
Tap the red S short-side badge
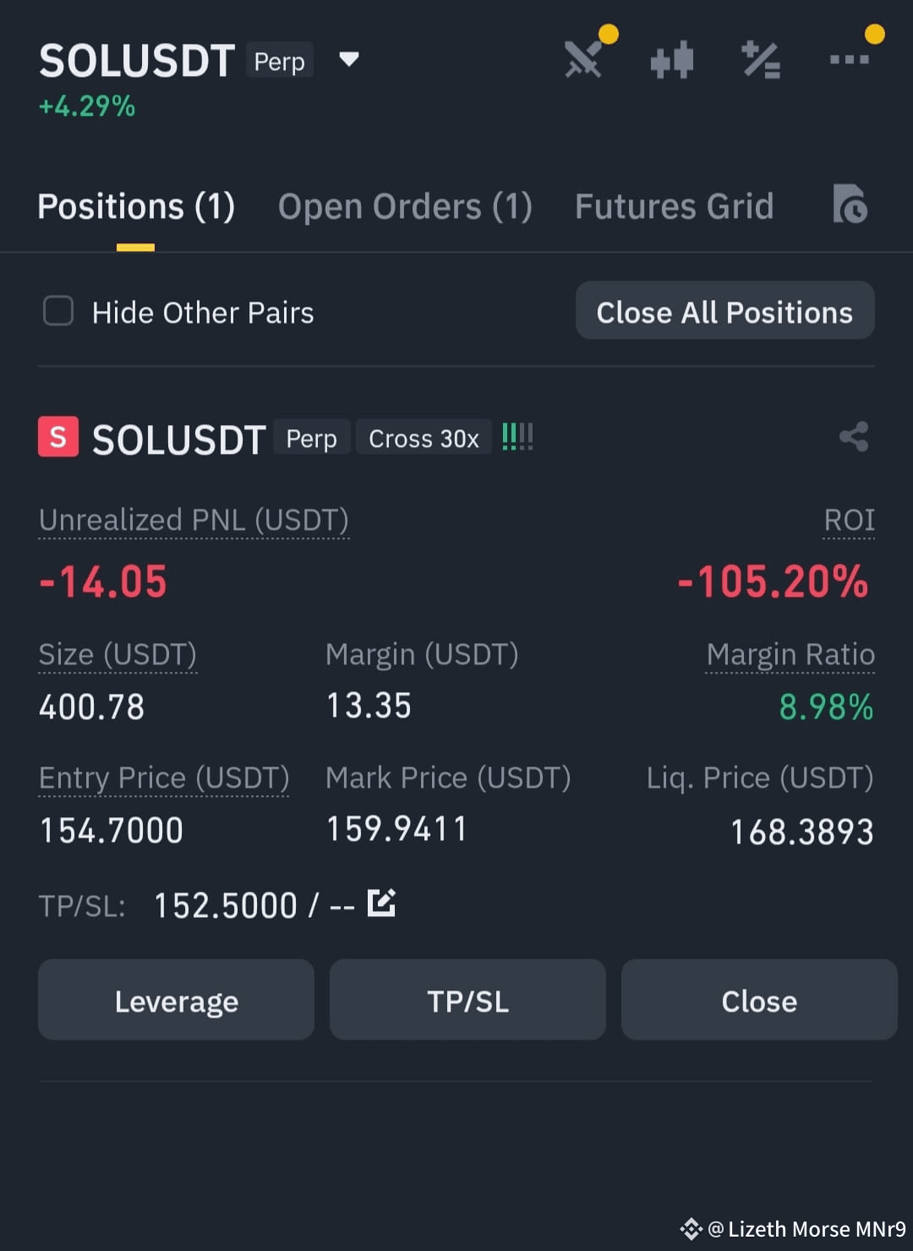pyautogui.click(x=58, y=437)
